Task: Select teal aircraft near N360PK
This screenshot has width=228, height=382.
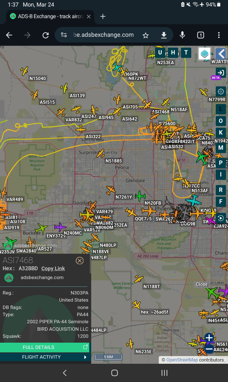Action: click(x=117, y=68)
